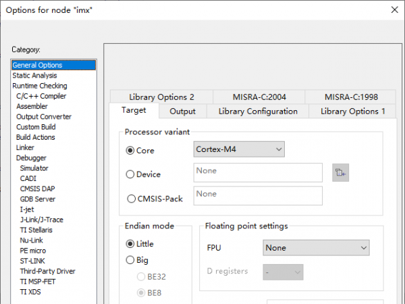
Task: Open the FPU dropdown
Action: 316,248
